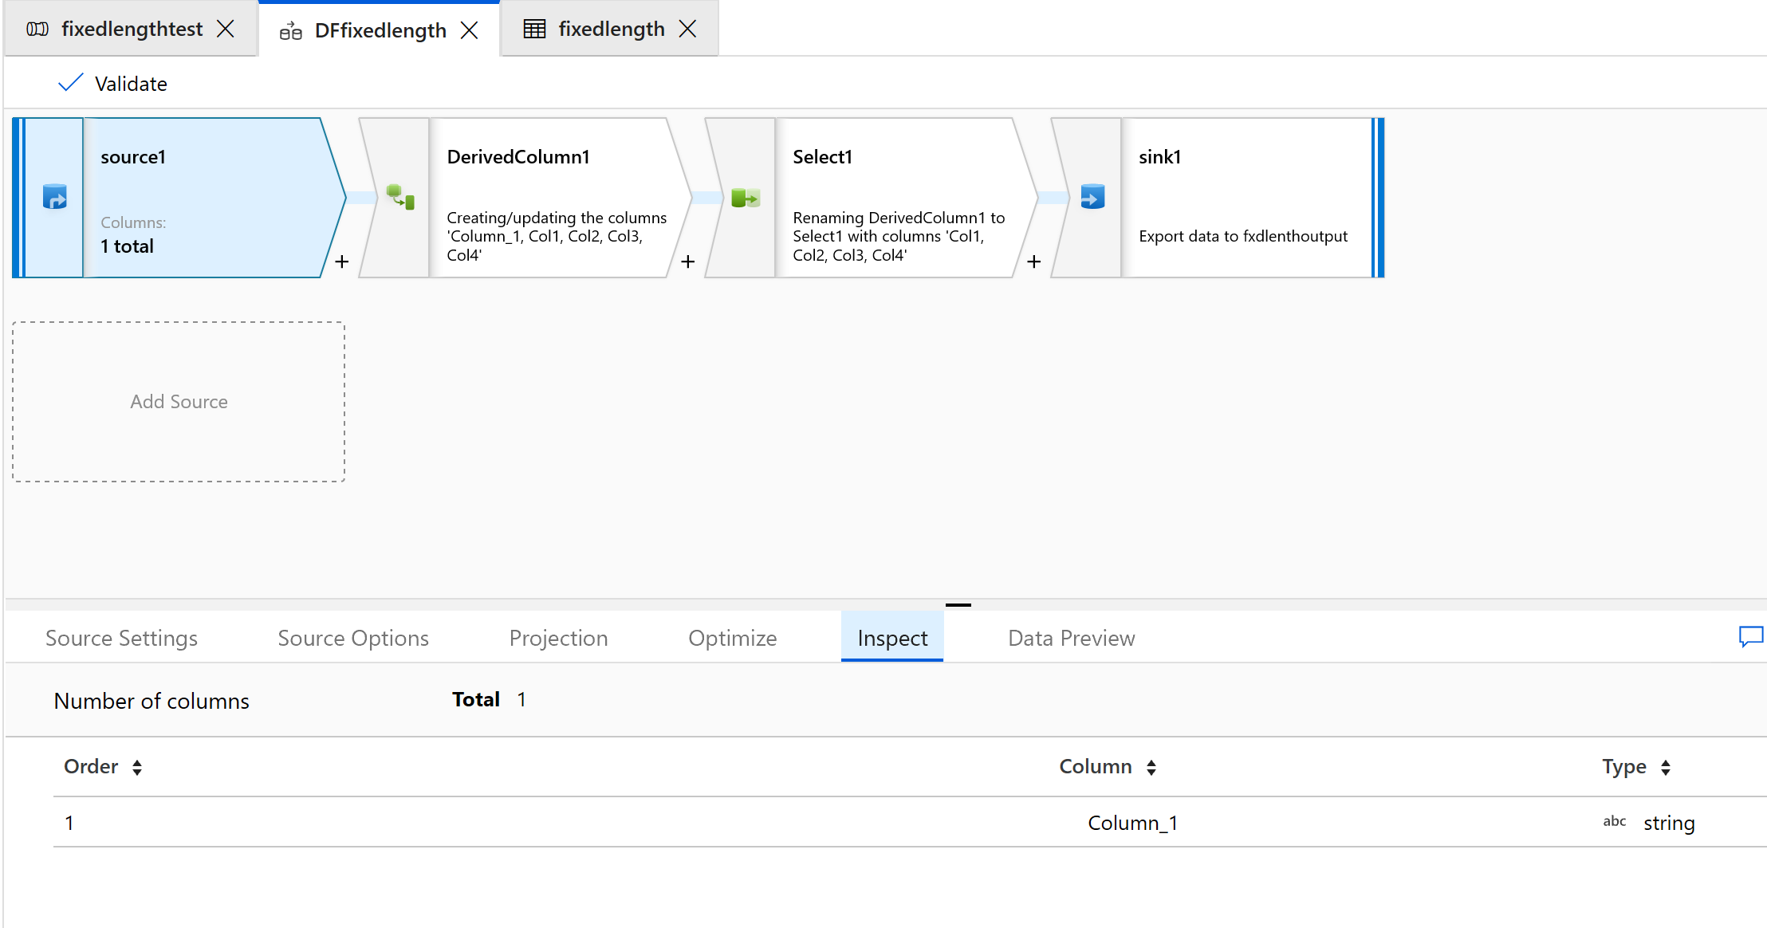Close the fixedlength dataset tab
The height and width of the screenshot is (928, 1767).
click(687, 29)
